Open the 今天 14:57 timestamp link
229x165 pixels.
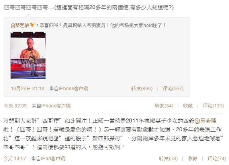point(15,158)
